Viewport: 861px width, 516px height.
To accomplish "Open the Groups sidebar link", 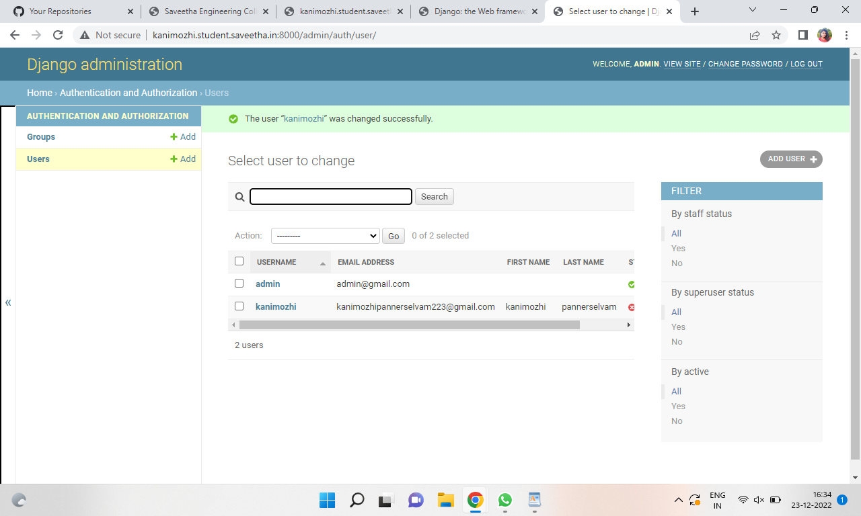I will tap(41, 137).
